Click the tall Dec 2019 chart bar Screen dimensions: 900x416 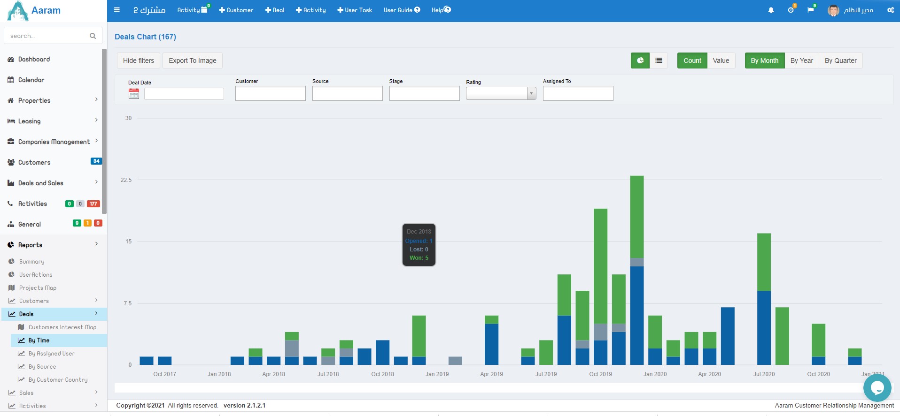[x=636, y=281]
